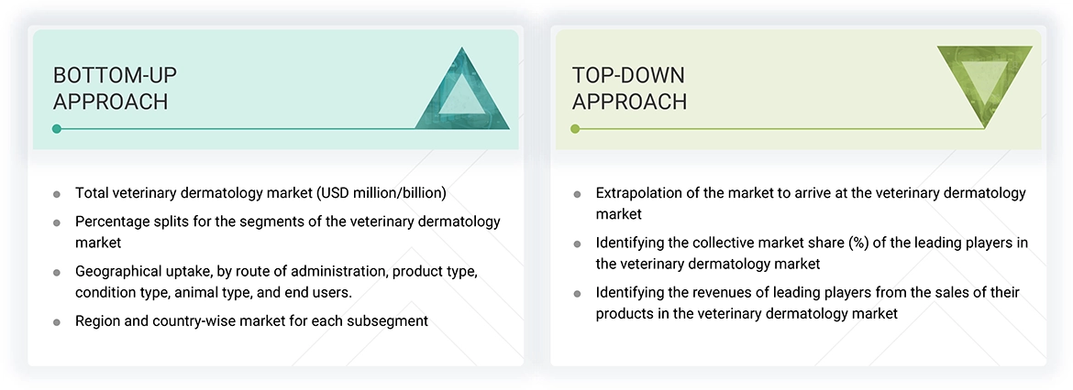The height and width of the screenshot is (390, 1073).
Task: Click the bullet beside 'Geographical uptake'
Action: (57, 273)
